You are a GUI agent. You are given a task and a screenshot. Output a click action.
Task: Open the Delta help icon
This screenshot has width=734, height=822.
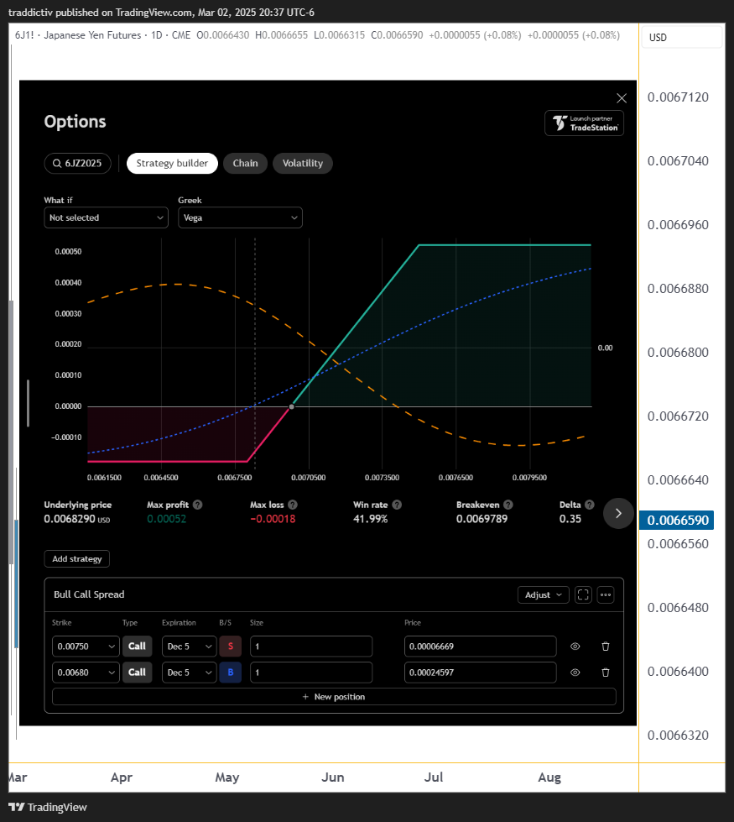(590, 505)
